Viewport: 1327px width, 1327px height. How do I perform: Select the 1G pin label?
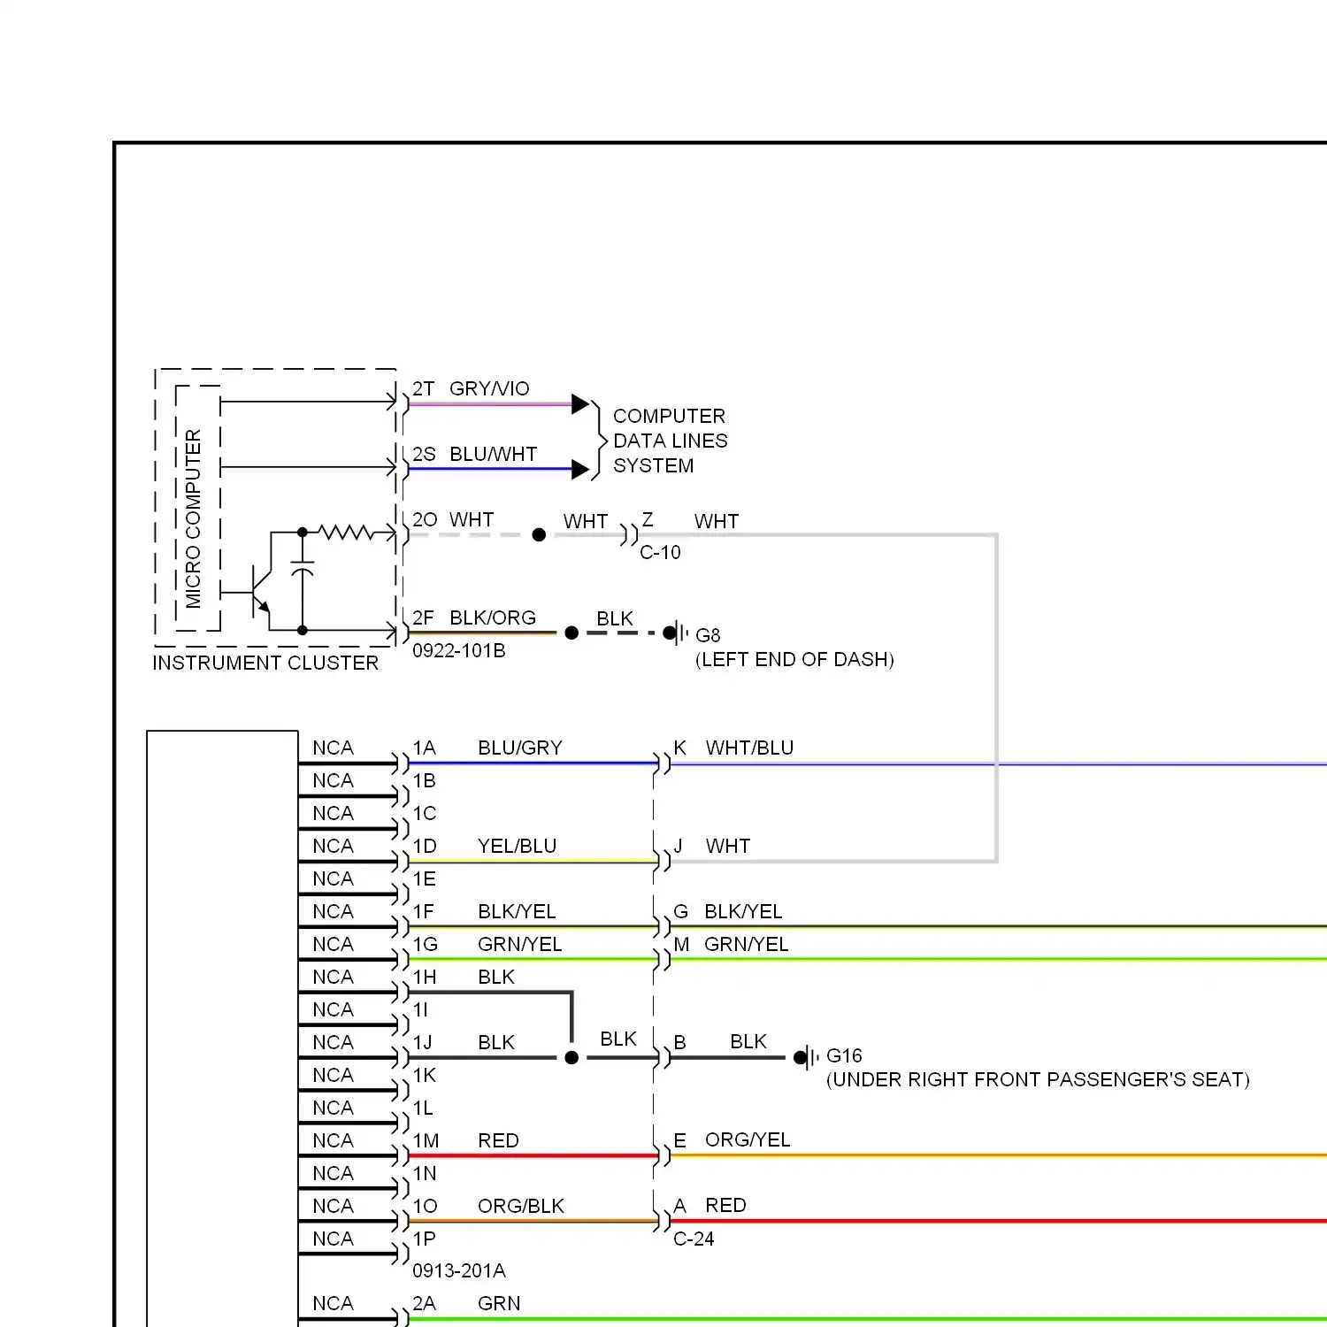point(426,944)
